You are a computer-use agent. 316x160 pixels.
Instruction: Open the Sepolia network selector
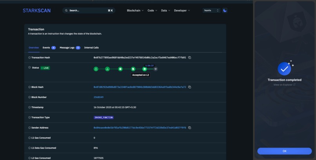point(211,11)
